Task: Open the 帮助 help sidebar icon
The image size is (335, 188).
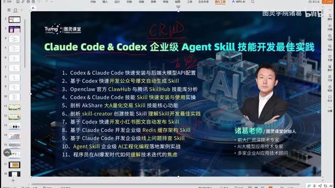Action: coord(330,88)
